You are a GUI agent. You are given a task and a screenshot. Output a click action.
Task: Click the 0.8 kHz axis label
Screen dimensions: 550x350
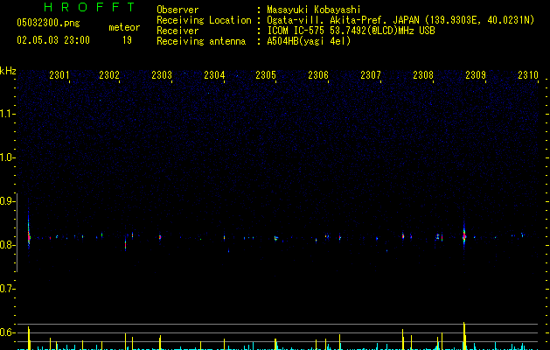(7, 245)
